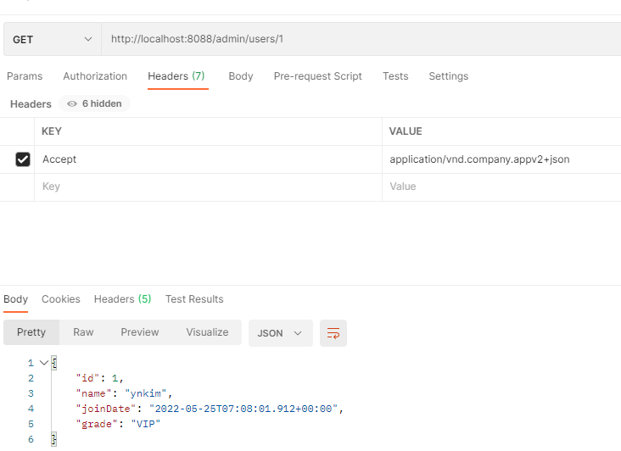
Task: Edit the application/vnd.company.appv2+json value
Action: point(501,159)
